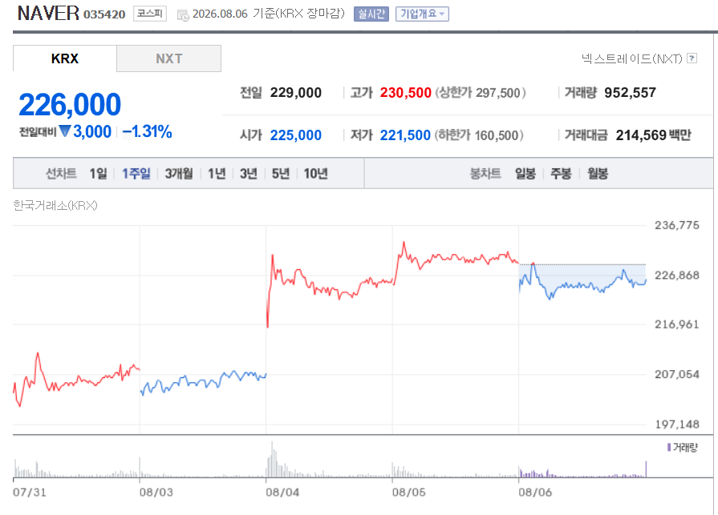Click stock code 035420
Viewport: 718px width, 515px height.
pos(104,14)
